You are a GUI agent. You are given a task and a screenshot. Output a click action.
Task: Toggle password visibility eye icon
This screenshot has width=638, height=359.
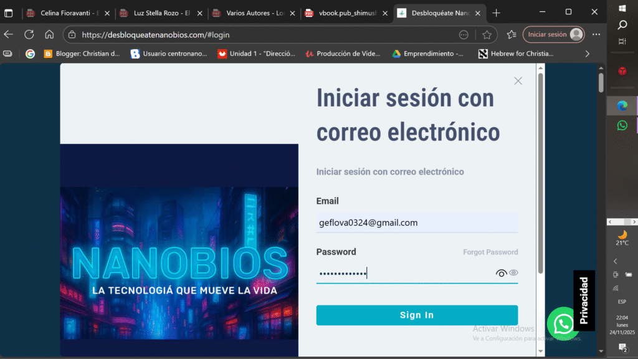tap(502, 273)
